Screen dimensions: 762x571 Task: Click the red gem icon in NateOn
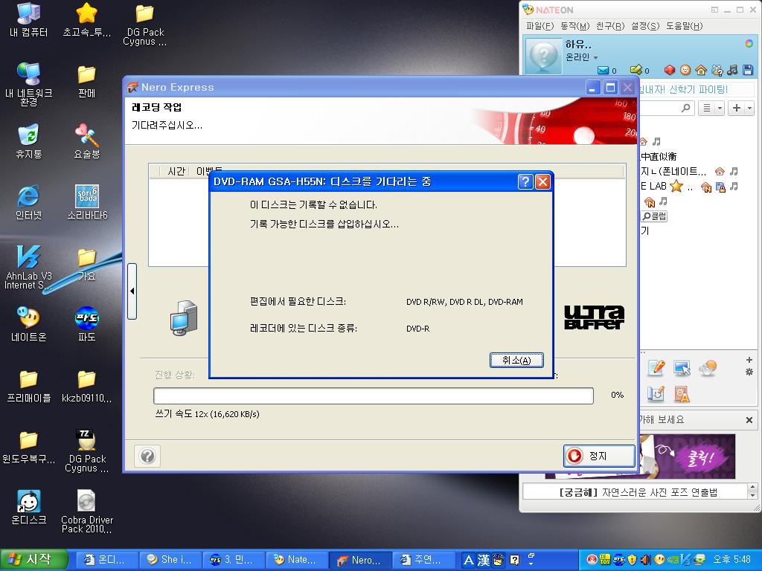click(670, 71)
